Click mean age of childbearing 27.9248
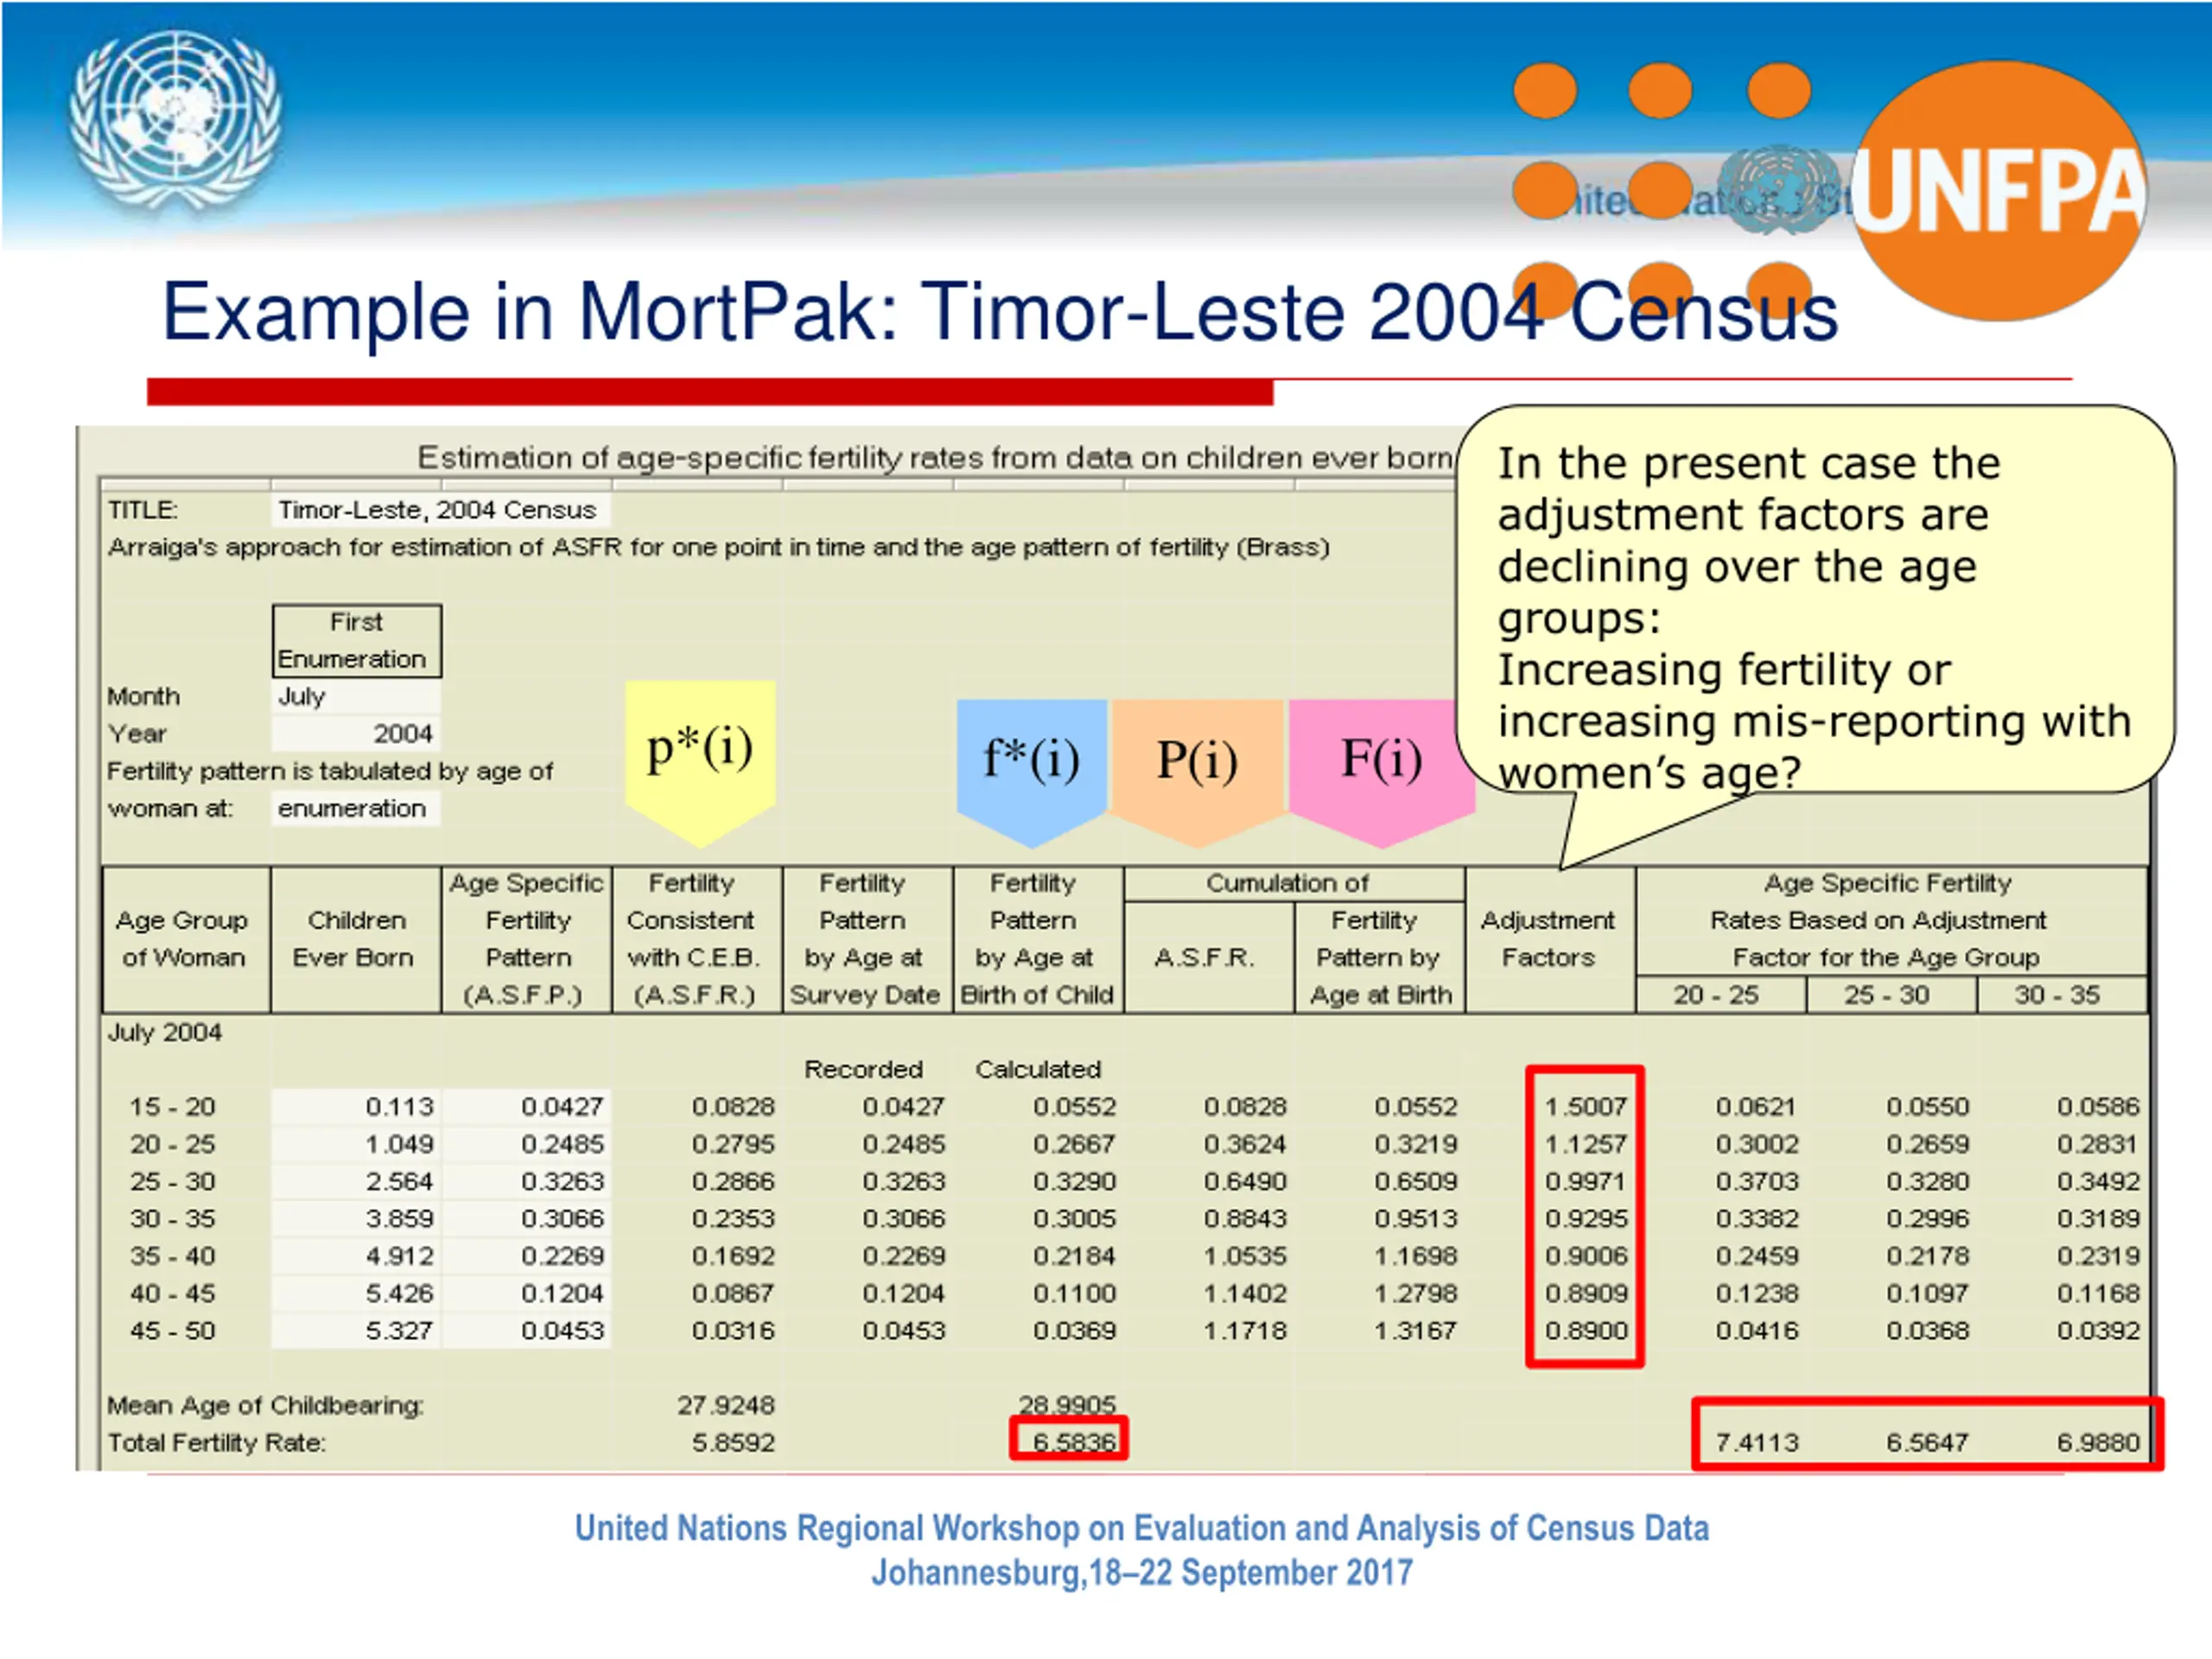The height and width of the screenshot is (1659, 2212). click(x=727, y=1406)
